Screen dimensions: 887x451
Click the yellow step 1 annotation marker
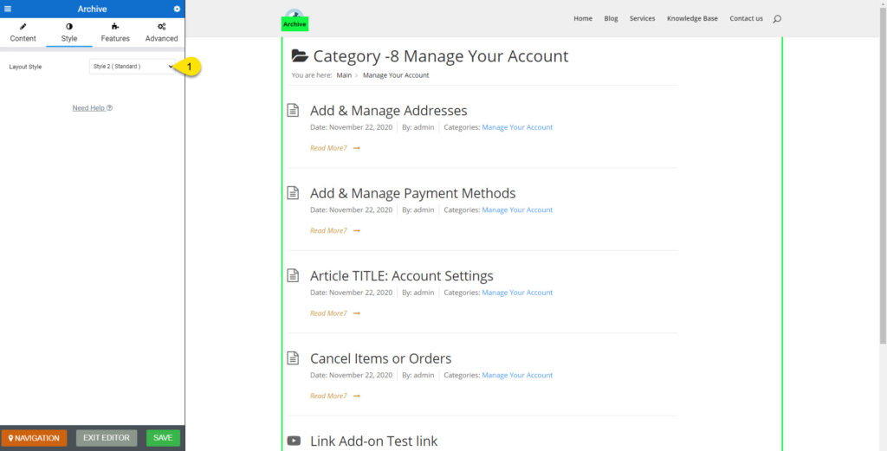pyautogui.click(x=190, y=67)
